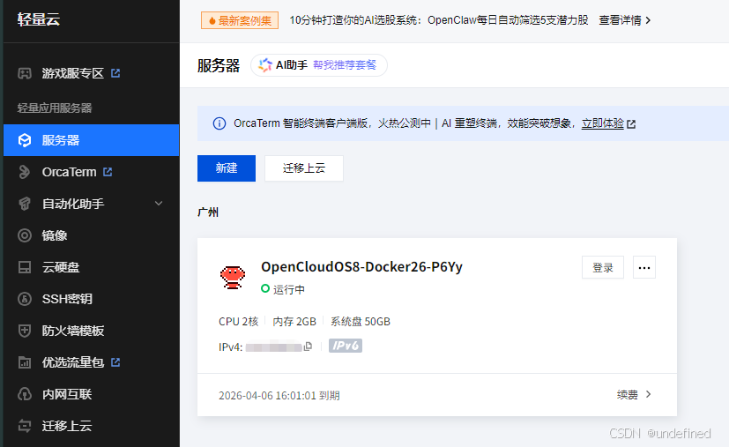Click OrcaTerm external link icon
The height and width of the screenshot is (447, 729).
[x=108, y=172]
